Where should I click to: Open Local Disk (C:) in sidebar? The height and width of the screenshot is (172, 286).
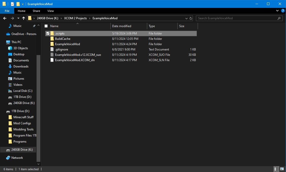(20, 91)
